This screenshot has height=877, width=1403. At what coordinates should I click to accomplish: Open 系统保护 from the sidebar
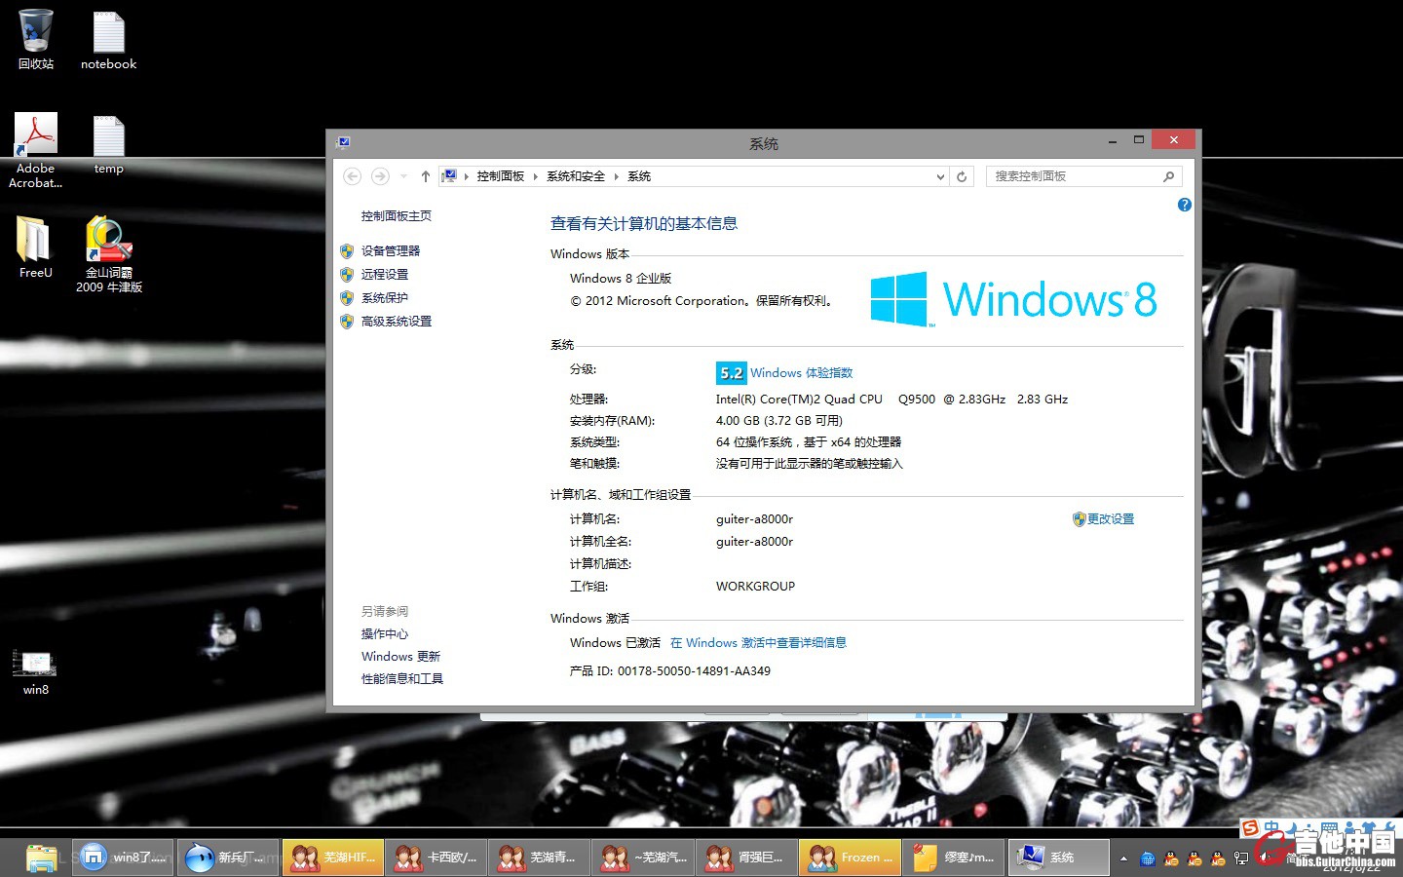pyautogui.click(x=385, y=297)
